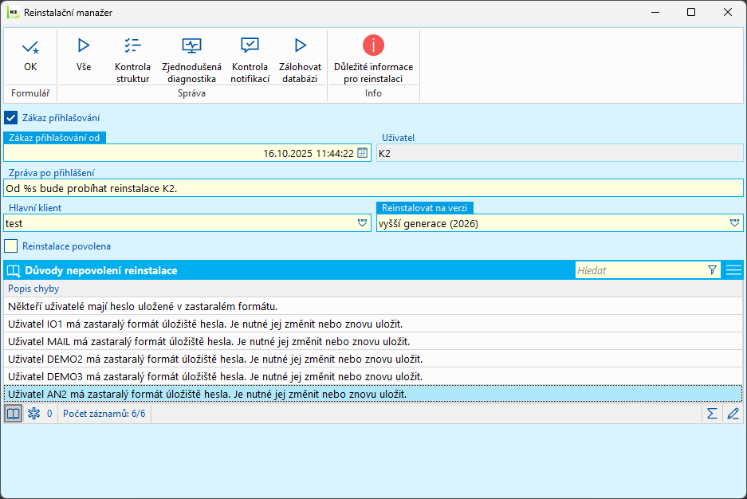Run the Vše (all) action
The height and width of the screenshot is (499, 747).
coord(84,46)
